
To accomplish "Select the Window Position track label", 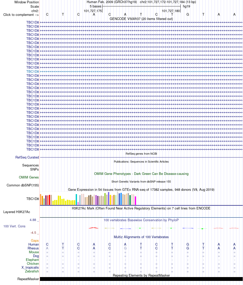I will 27,2.
